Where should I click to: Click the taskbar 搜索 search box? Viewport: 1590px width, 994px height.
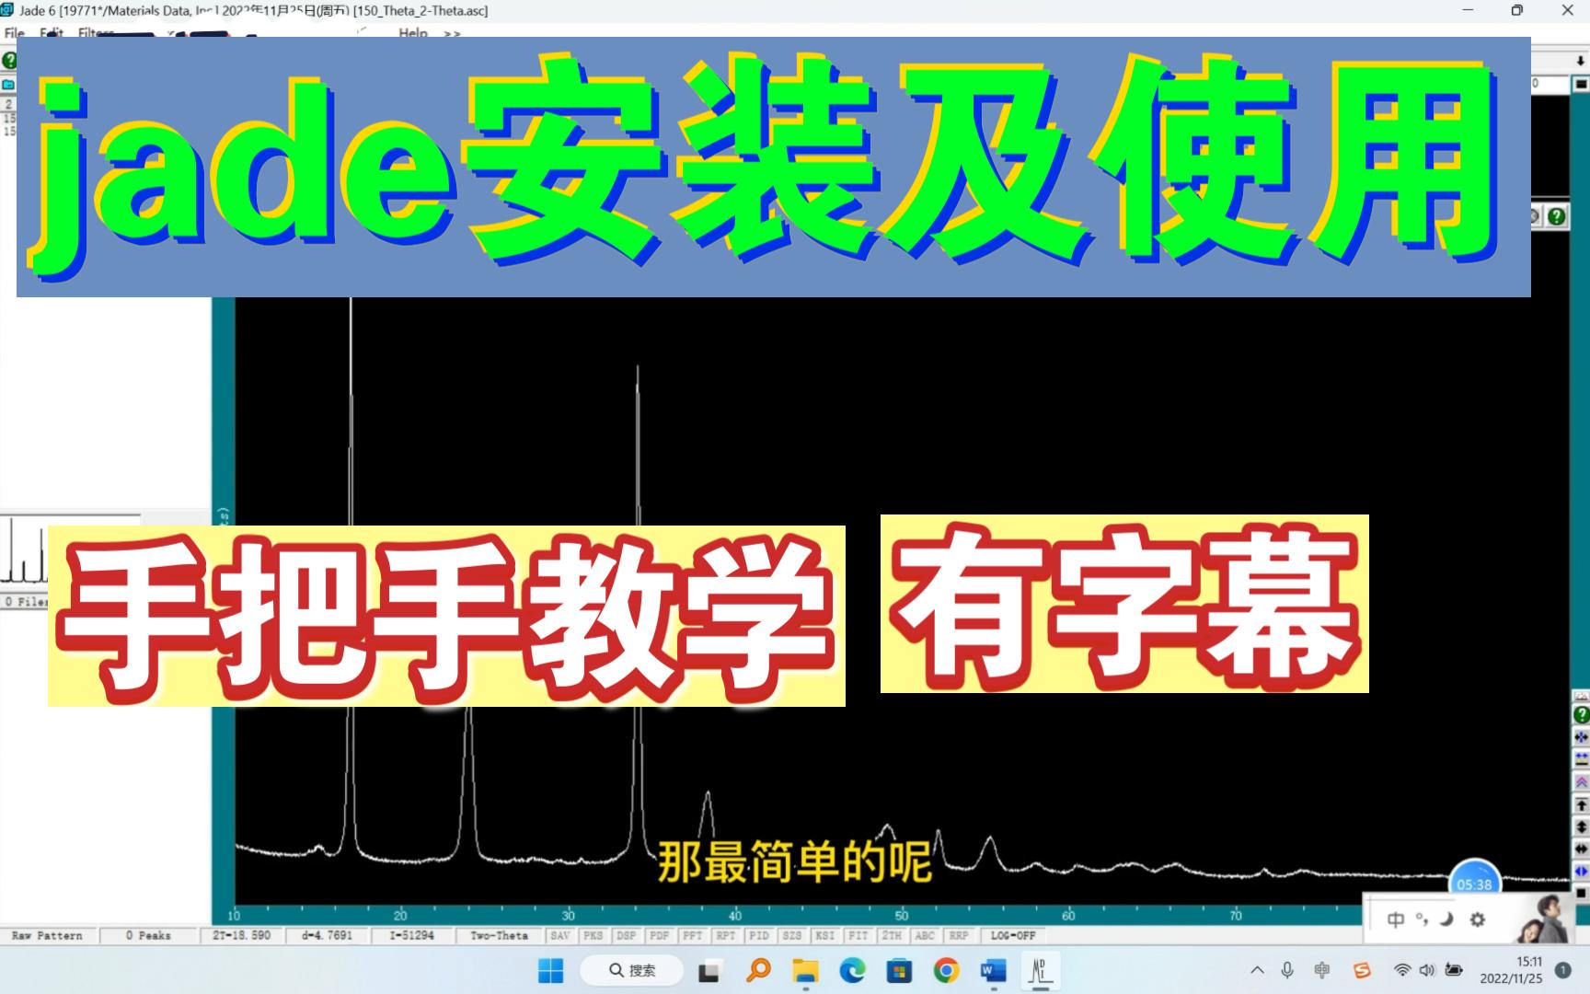point(631,970)
